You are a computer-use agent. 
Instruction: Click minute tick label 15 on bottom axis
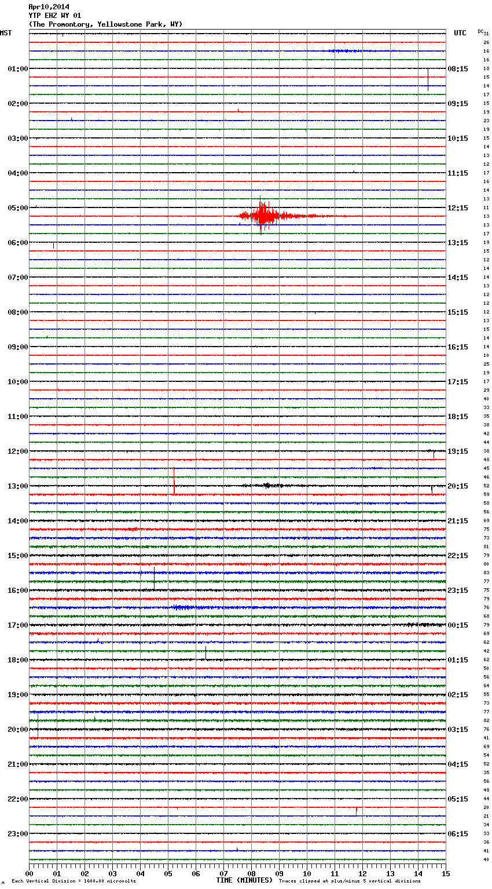[x=445, y=873]
